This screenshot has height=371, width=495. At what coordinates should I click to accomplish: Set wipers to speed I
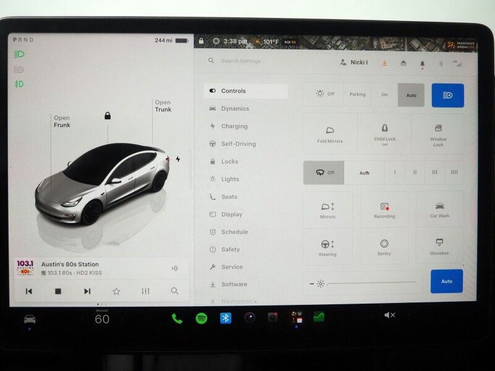395,173
